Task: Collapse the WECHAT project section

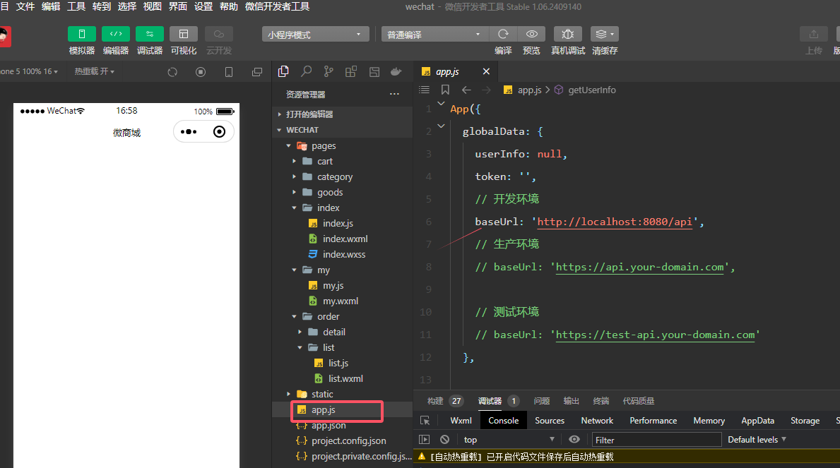Action: coord(343,130)
